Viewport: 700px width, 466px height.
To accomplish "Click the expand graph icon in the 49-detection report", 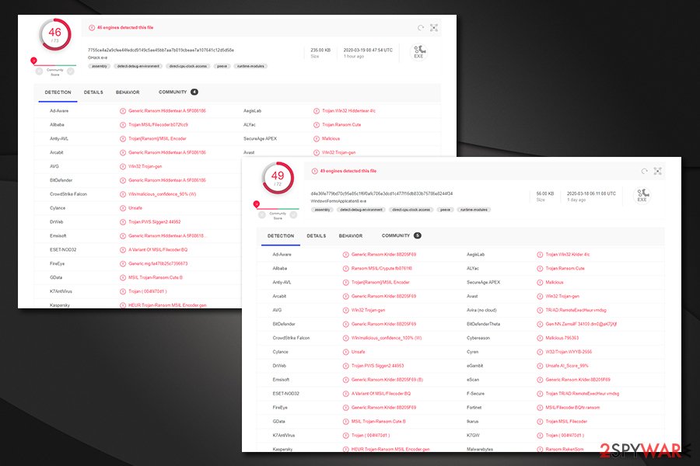I will pyautogui.click(x=657, y=171).
